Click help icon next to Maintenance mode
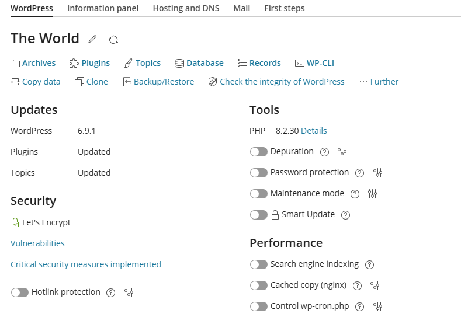The image size is (461, 324). tap(355, 194)
